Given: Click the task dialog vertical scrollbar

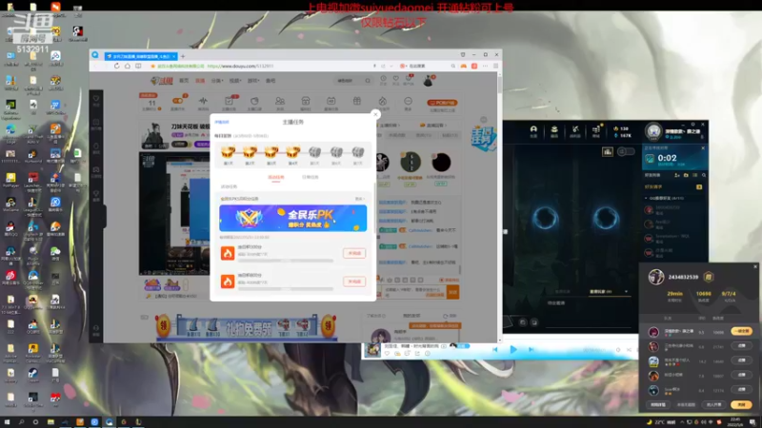Looking at the screenshot, I should pyautogui.click(x=374, y=207).
